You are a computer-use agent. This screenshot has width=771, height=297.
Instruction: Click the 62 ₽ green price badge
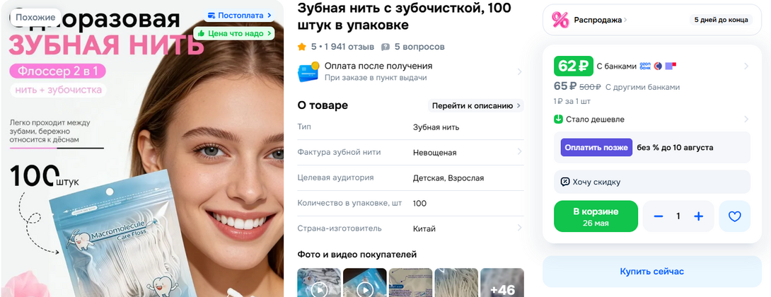[574, 66]
